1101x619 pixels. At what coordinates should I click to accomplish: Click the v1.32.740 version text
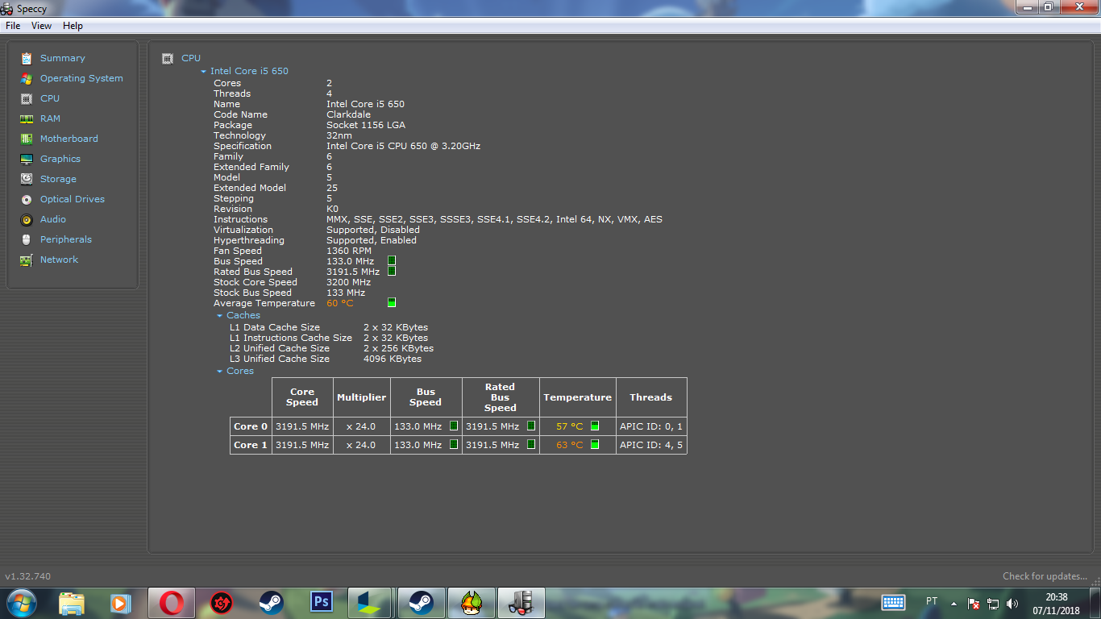coord(28,576)
